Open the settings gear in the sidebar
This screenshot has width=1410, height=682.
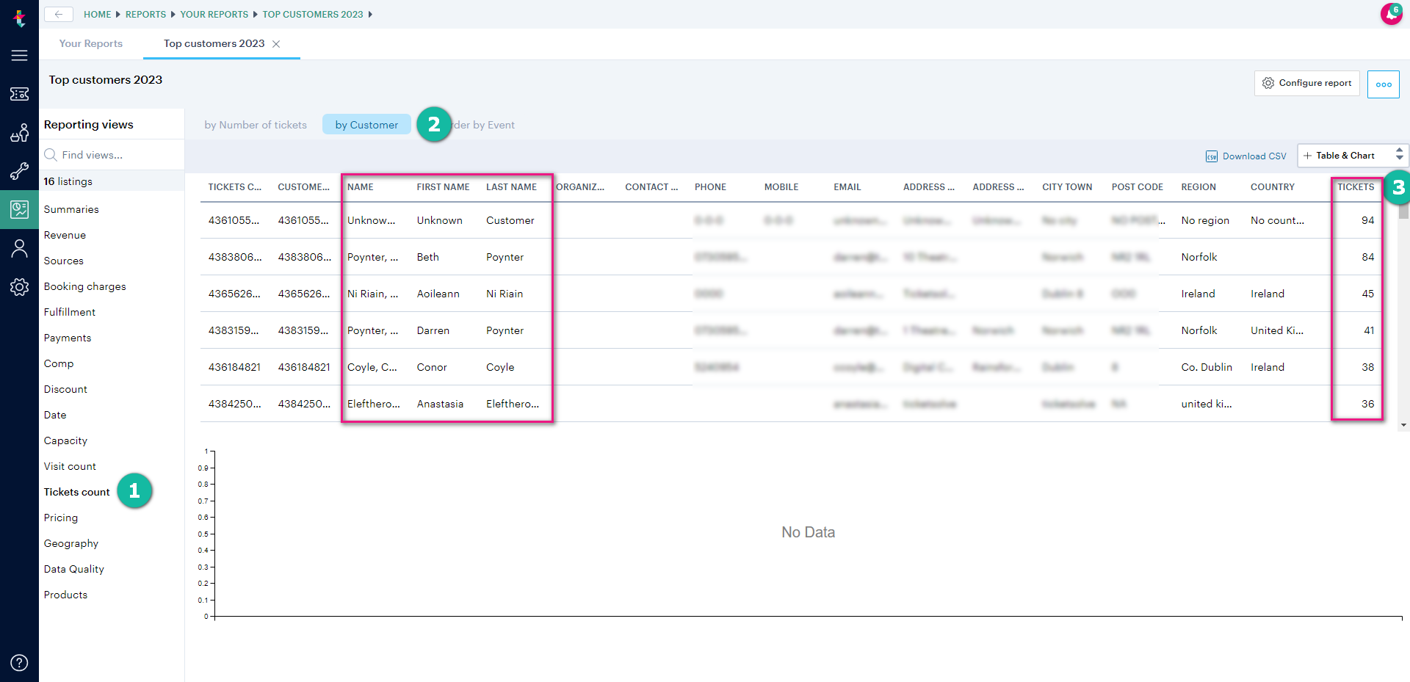(x=20, y=287)
